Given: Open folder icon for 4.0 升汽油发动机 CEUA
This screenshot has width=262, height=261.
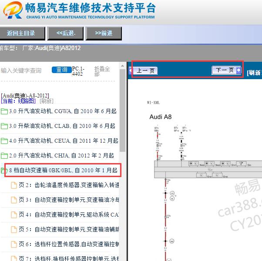Looking at the screenshot, I should click(x=4, y=141).
